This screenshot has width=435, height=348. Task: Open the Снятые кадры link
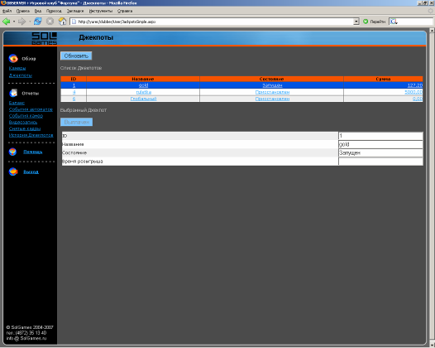point(25,128)
